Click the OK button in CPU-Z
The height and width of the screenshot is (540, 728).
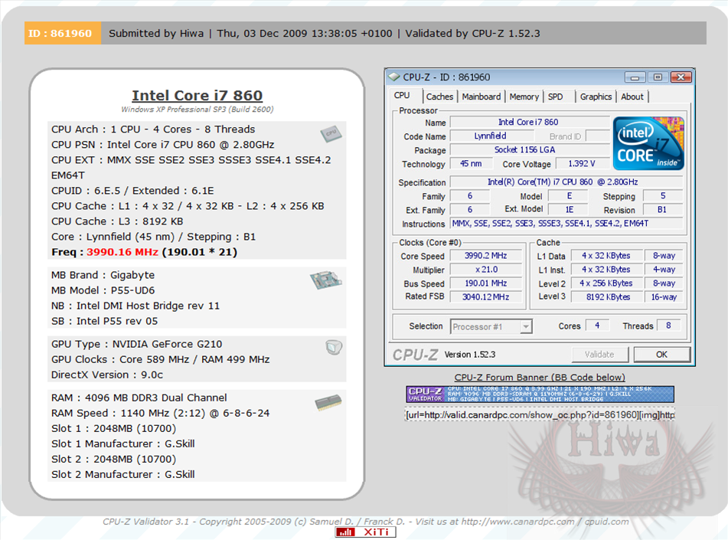pos(661,355)
